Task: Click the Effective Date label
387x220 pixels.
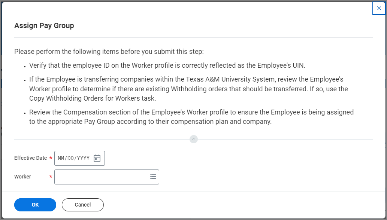Action: click(x=30, y=158)
